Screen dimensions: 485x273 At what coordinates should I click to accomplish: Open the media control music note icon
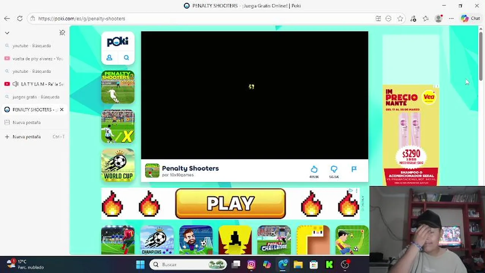coord(413,19)
